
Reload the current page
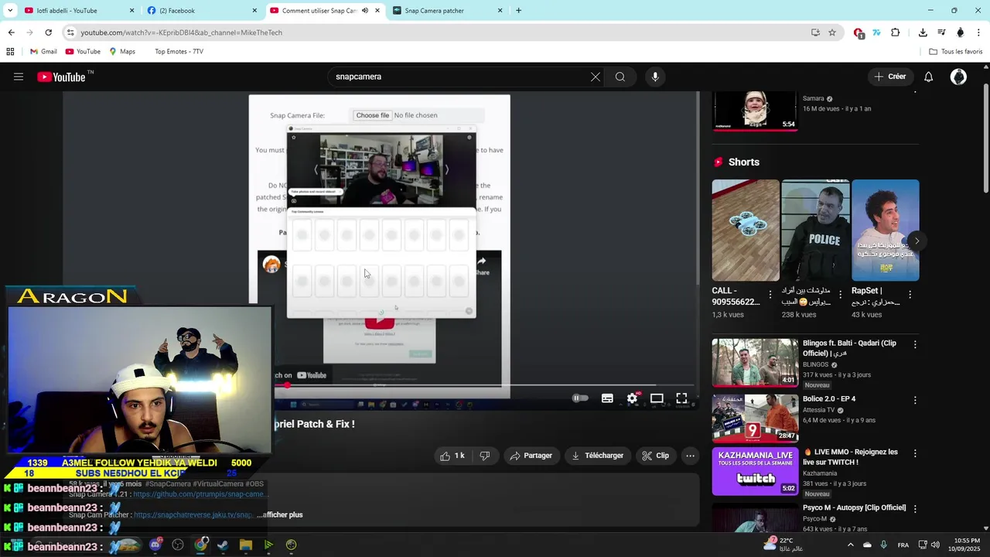pyautogui.click(x=49, y=32)
